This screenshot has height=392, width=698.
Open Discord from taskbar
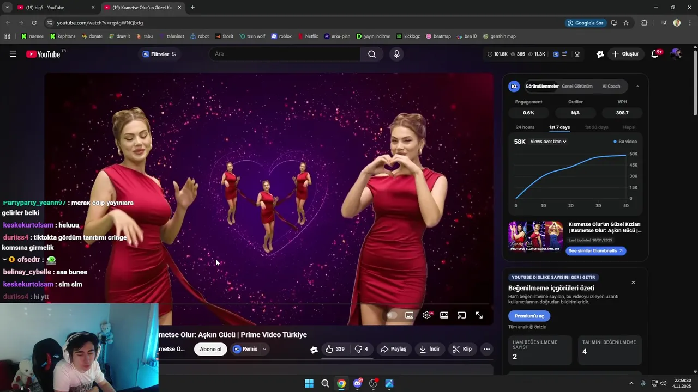pyautogui.click(x=357, y=383)
